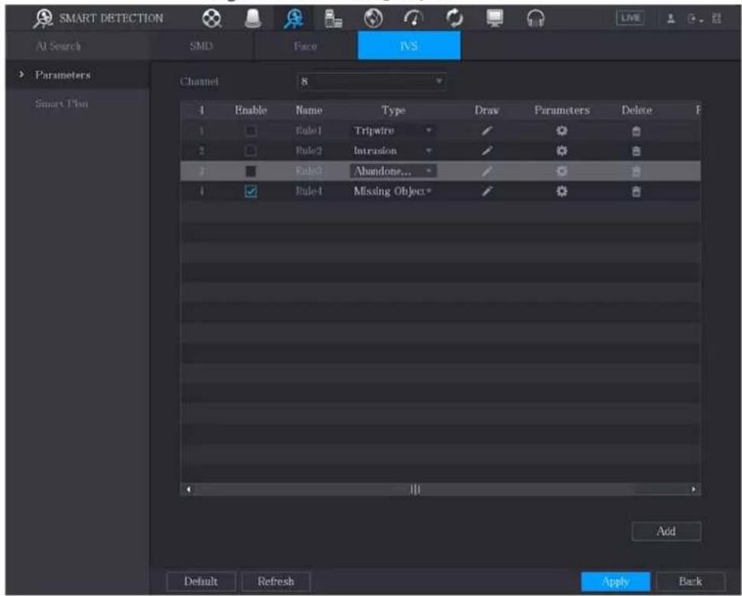This screenshot has height=596, width=742.
Task: Switch to the Face tab
Action: (x=306, y=46)
